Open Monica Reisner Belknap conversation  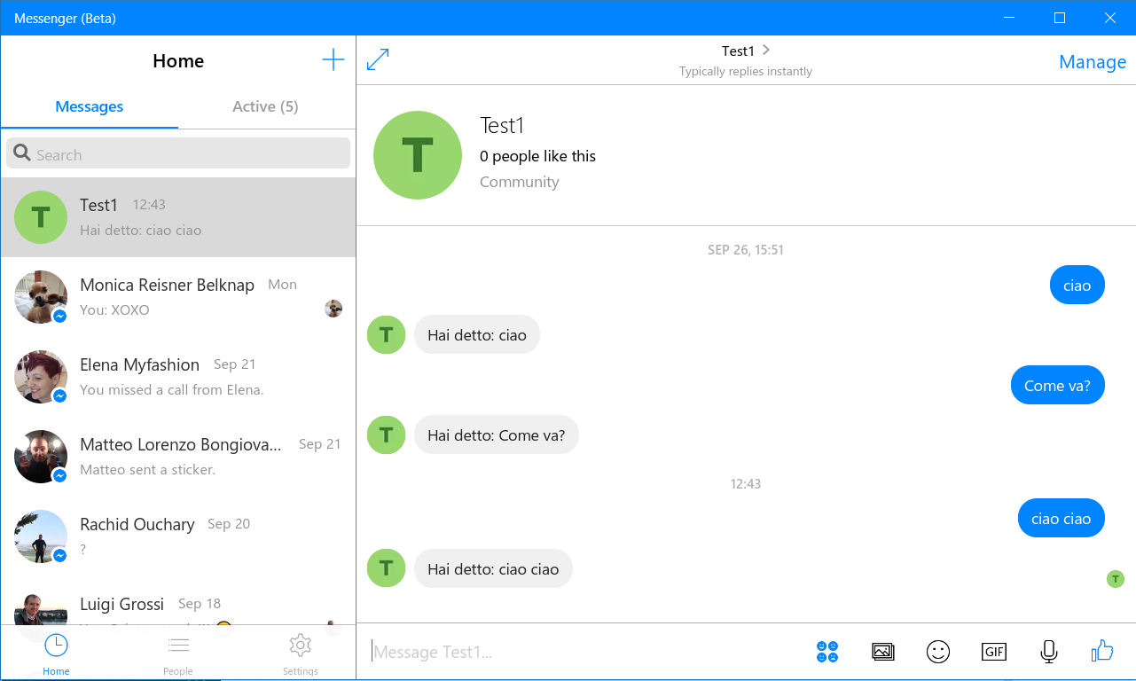[x=178, y=297]
